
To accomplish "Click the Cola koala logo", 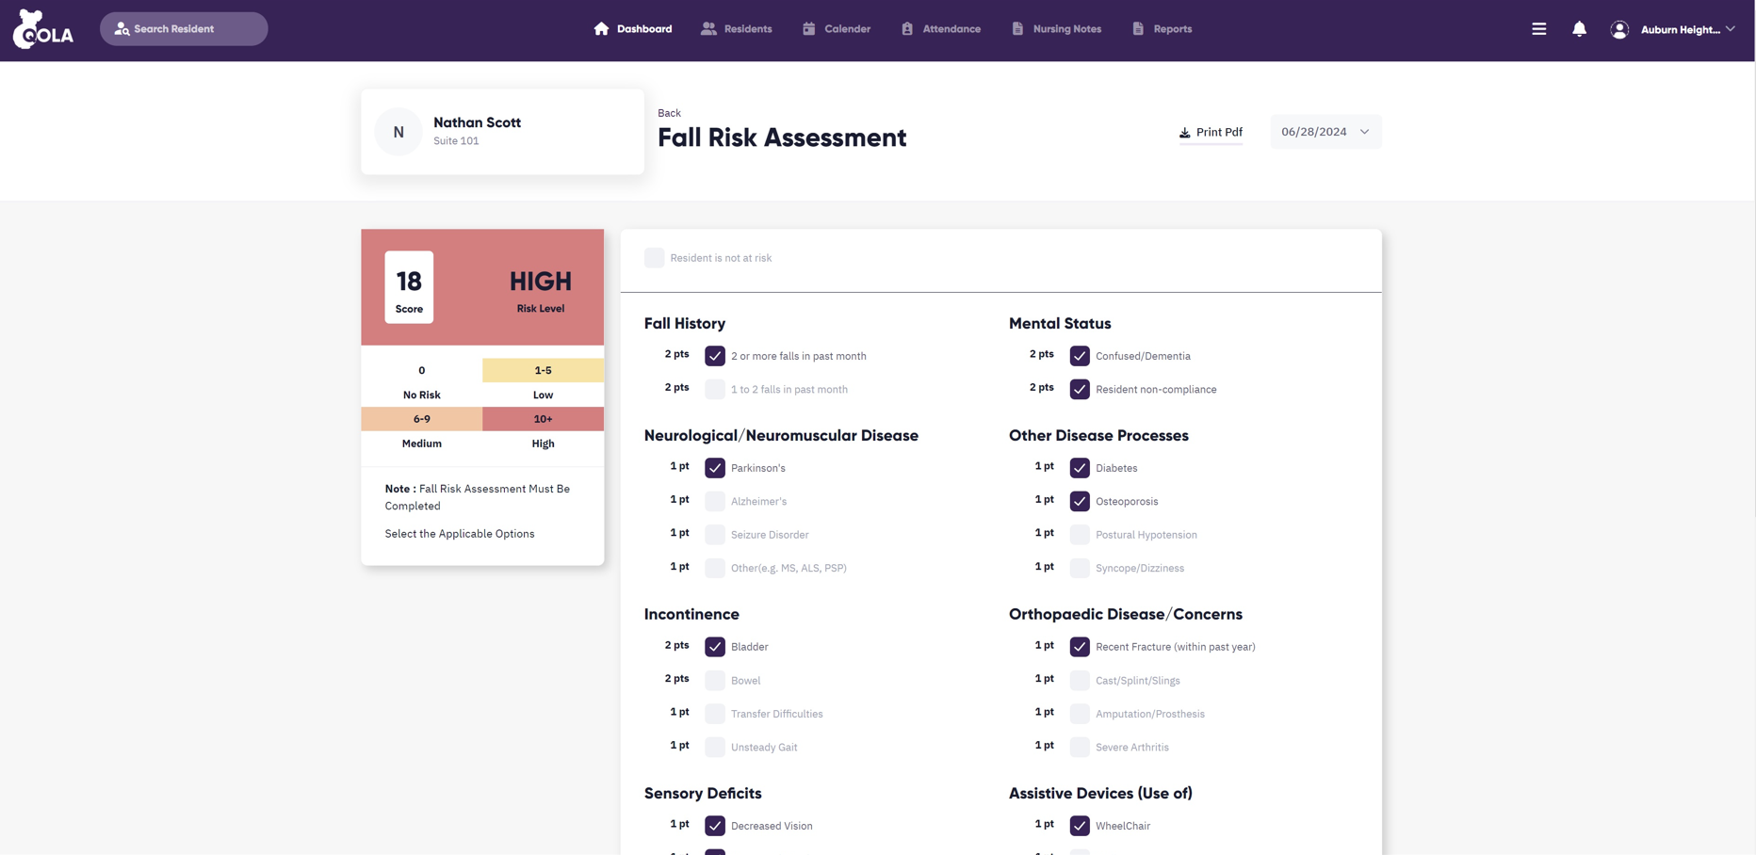I will coord(42,29).
